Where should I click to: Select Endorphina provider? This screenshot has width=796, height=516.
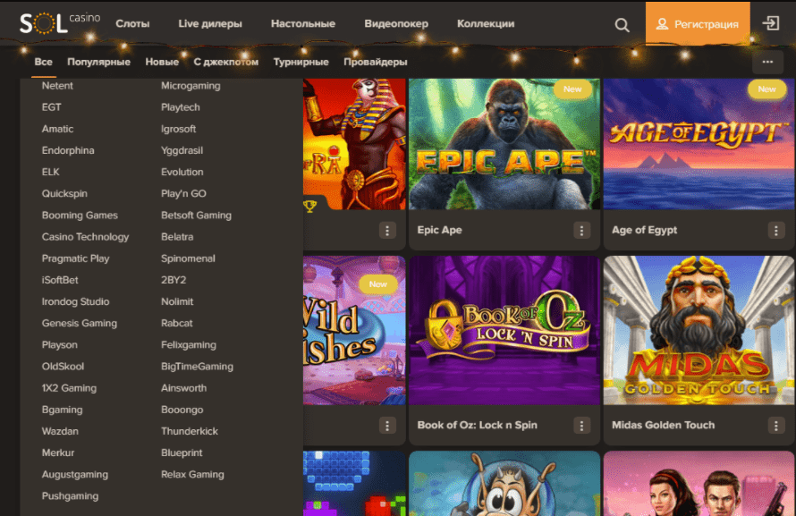coord(68,151)
